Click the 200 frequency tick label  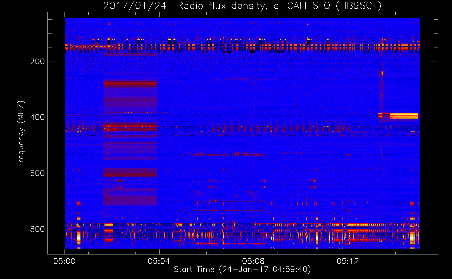pos(37,61)
